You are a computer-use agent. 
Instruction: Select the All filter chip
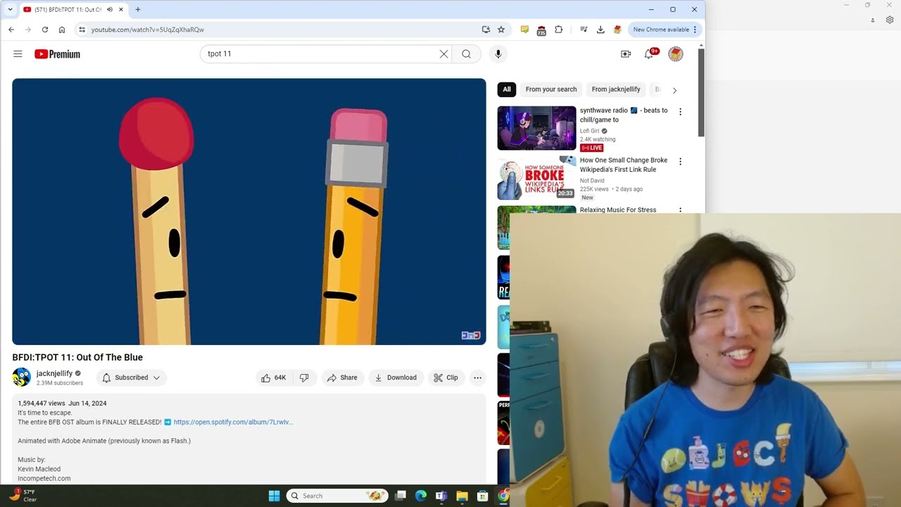point(507,89)
